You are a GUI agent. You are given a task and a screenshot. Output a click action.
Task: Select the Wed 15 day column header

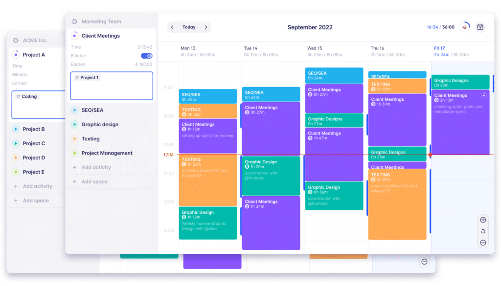315,48
